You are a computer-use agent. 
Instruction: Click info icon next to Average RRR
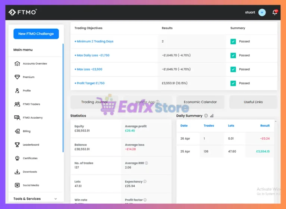tap(146, 163)
